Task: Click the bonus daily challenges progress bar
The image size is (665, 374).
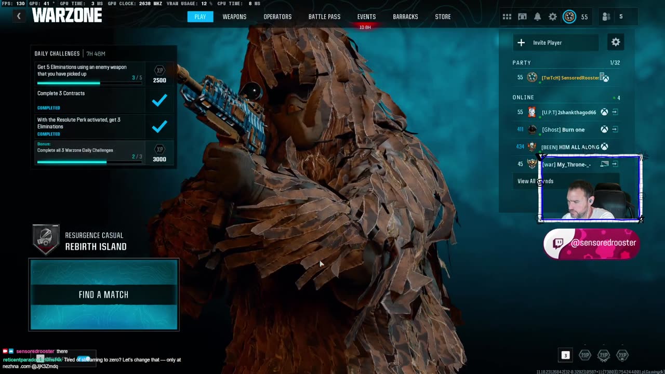Action: click(89, 162)
